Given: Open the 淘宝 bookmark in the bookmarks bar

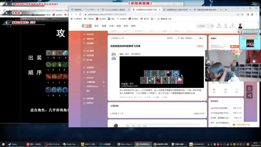Looking at the screenshot, I should 111,19.
